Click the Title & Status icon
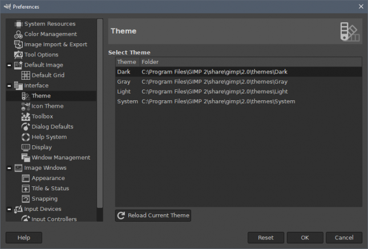Image resolution: width=368 pixels, height=249 pixels. coord(26,189)
